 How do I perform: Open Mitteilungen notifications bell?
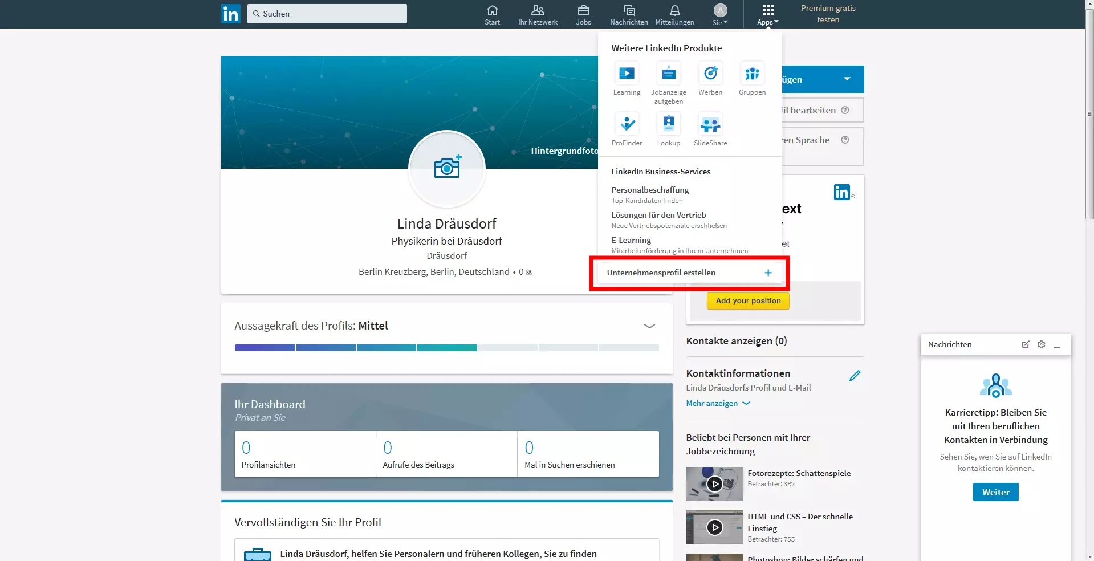point(674,15)
